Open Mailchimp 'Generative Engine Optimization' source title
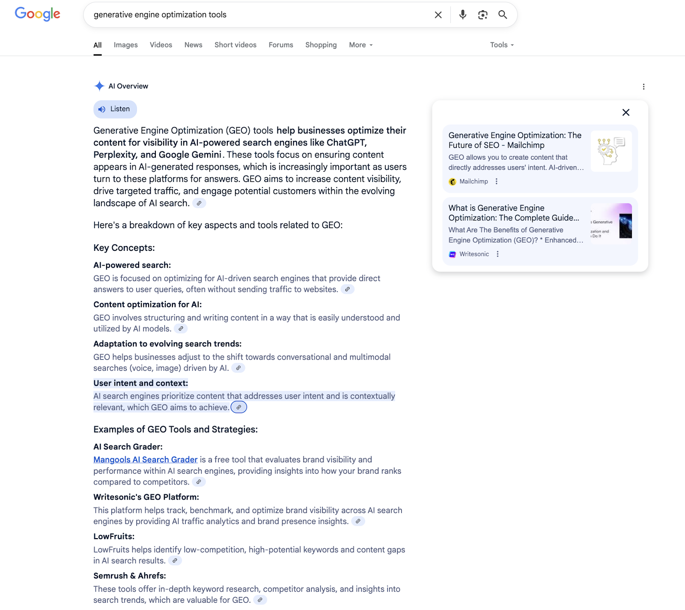The width and height of the screenshot is (685, 610). 515,140
